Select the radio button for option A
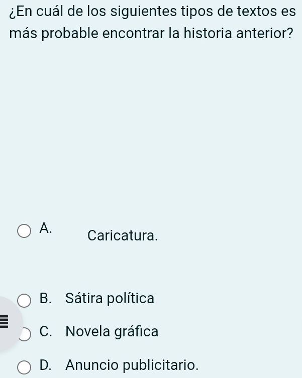This screenshot has width=302, height=378. coord(24,232)
